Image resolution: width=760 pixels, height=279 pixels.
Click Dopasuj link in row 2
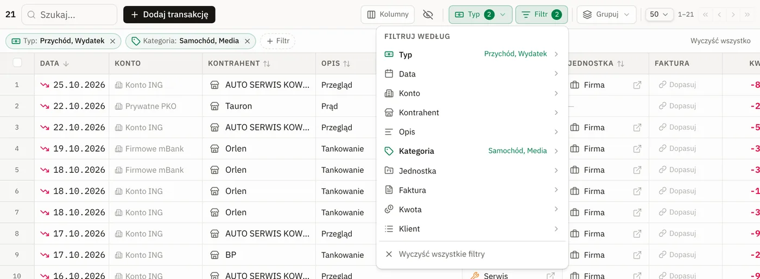[677, 106]
